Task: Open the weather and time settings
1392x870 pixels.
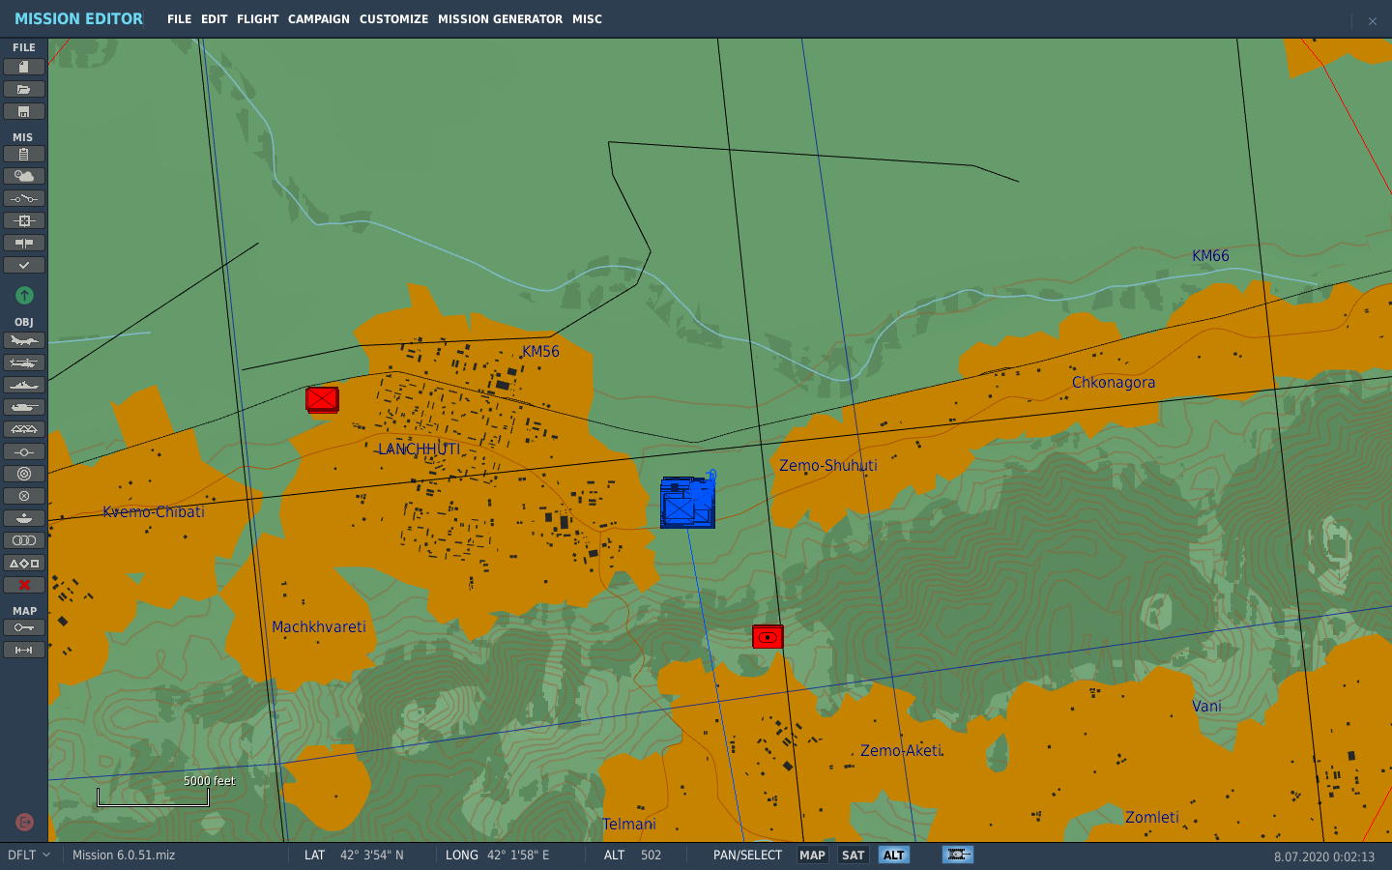Action: 24,176
